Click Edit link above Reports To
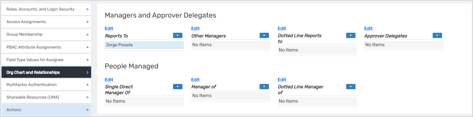473x117 pixels. [109, 29]
